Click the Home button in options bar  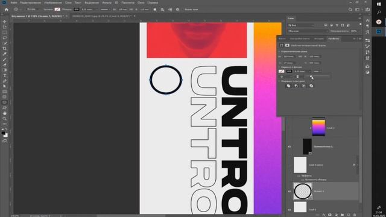click(7, 10)
